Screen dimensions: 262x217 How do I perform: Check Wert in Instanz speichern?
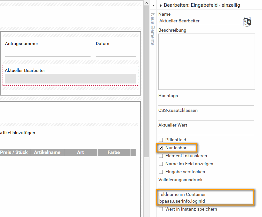161,209
